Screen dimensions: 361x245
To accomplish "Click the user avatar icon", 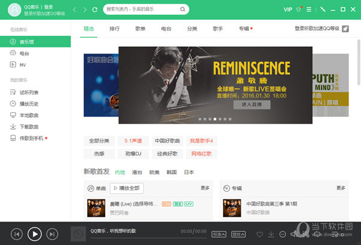I will coord(14,10).
